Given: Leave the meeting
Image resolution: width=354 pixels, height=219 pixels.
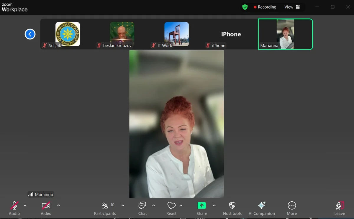Looking at the screenshot, I should [x=340, y=208].
